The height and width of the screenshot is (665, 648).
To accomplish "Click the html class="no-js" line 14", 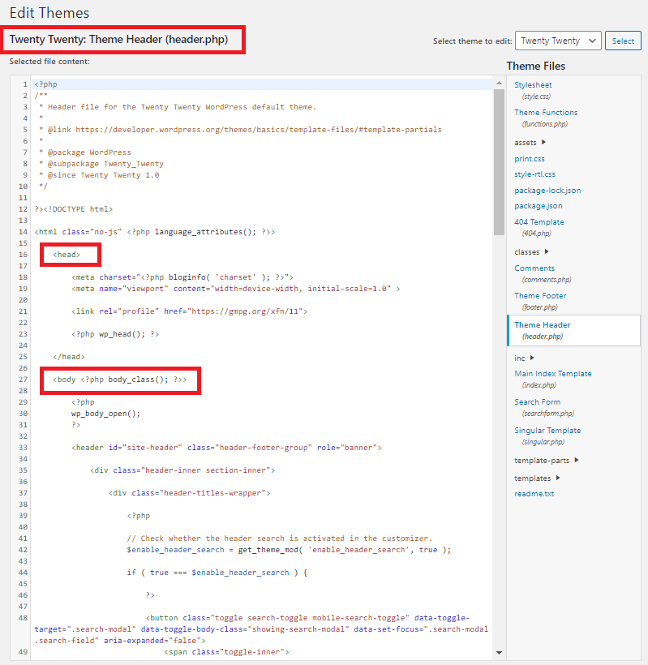I will point(155,232).
